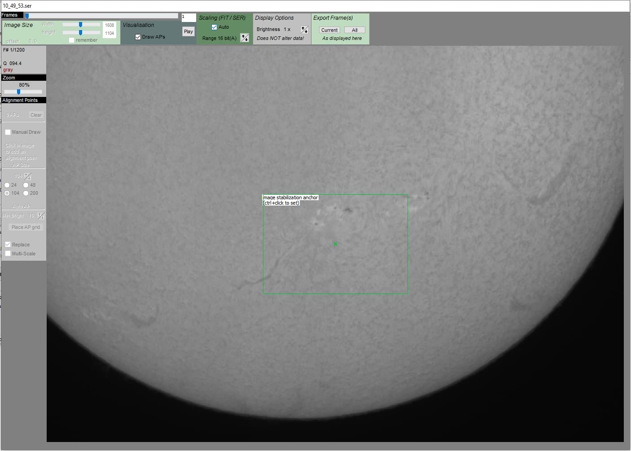The height and width of the screenshot is (451, 631).
Task: Disable Auto scaling under Scaling (FIT/SER)
Action: click(215, 27)
